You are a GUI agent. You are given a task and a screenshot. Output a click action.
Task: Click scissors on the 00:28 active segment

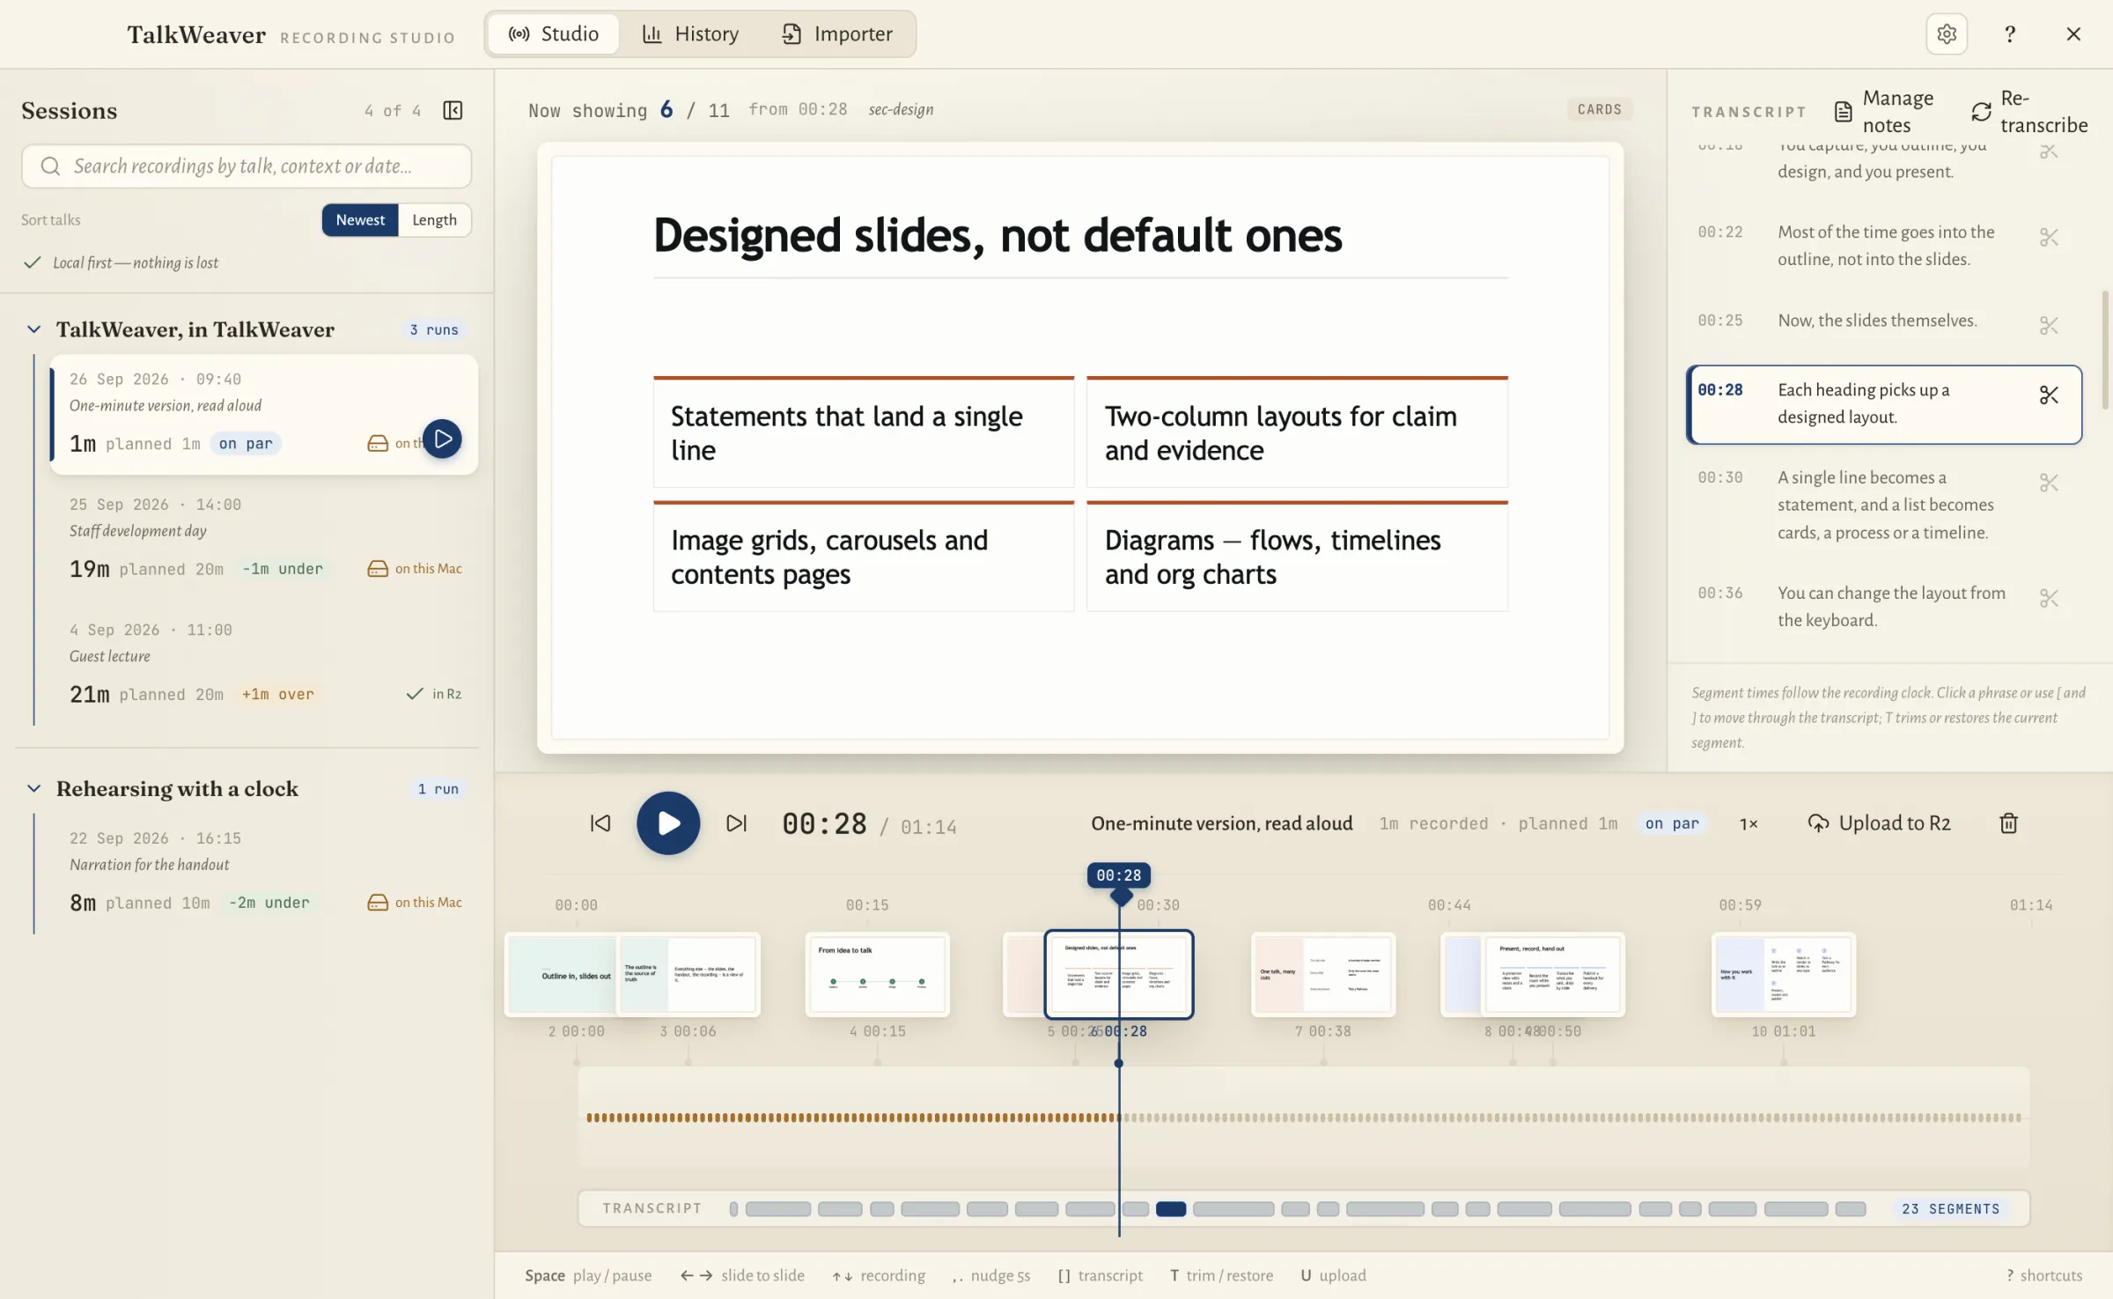[x=2049, y=395]
